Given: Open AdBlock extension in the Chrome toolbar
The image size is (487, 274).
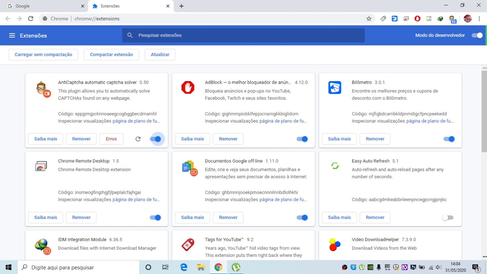Looking at the screenshot, I should (x=417, y=19).
